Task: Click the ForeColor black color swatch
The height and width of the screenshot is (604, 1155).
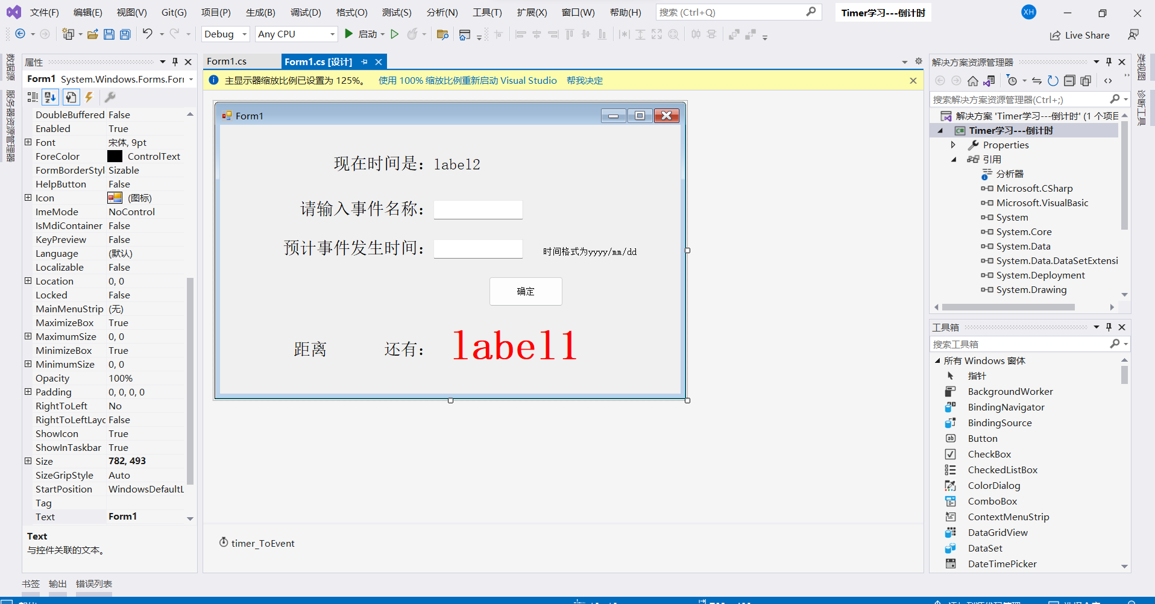Action: pyautogui.click(x=115, y=156)
